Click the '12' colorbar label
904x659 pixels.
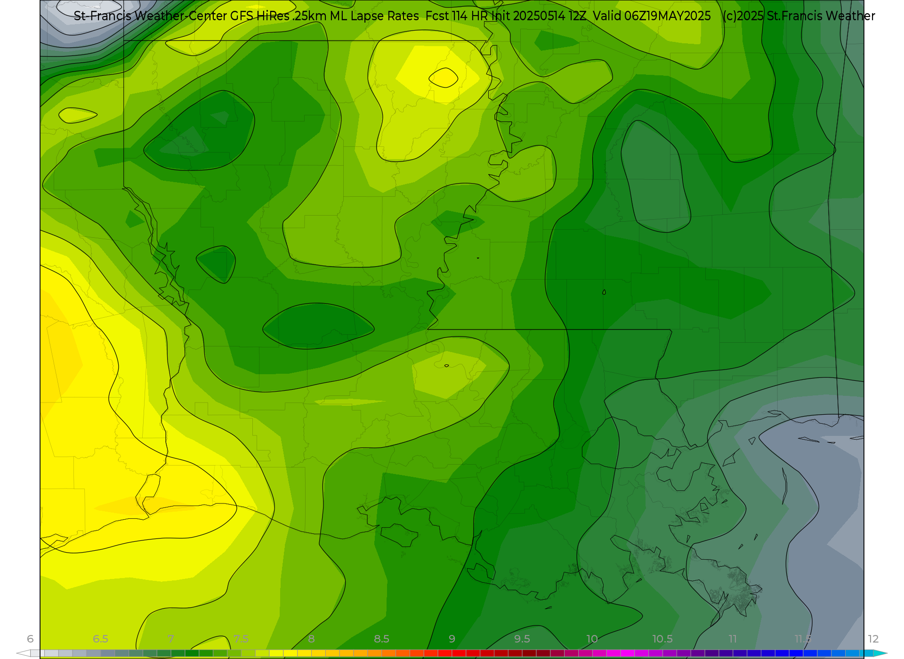coord(873,639)
